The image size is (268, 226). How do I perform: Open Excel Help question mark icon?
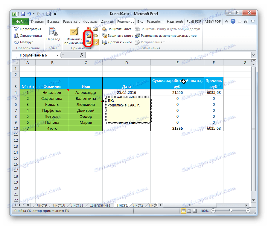233,21
